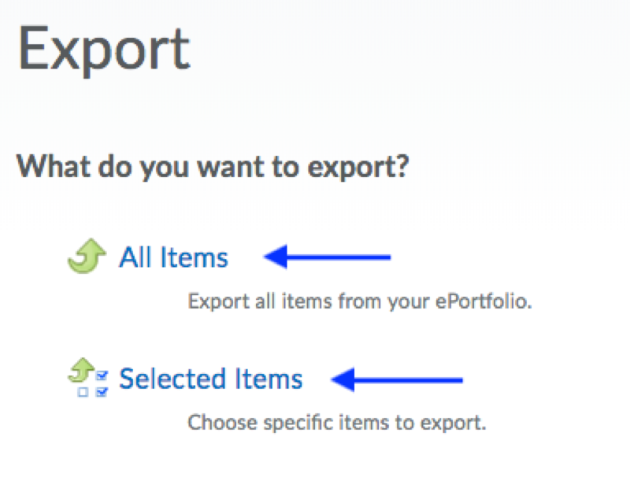630x492 pixels.
Task: Click the "What do you want to export?" heading
Action: [x=213, y=167]
